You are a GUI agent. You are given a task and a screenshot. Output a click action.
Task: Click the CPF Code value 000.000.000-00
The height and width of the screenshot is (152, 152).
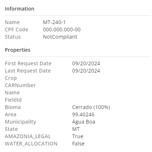pyautogui.click(x=62, y=30)
